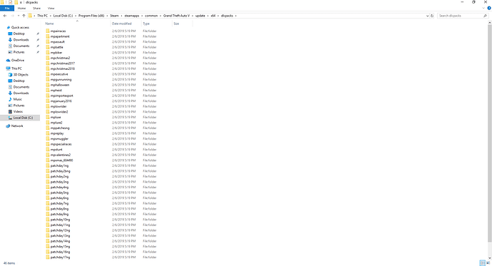Viewport: 492px width, 266px height.
Task: Open the Home ribbon tab
Action: click(x=21, y=8)
